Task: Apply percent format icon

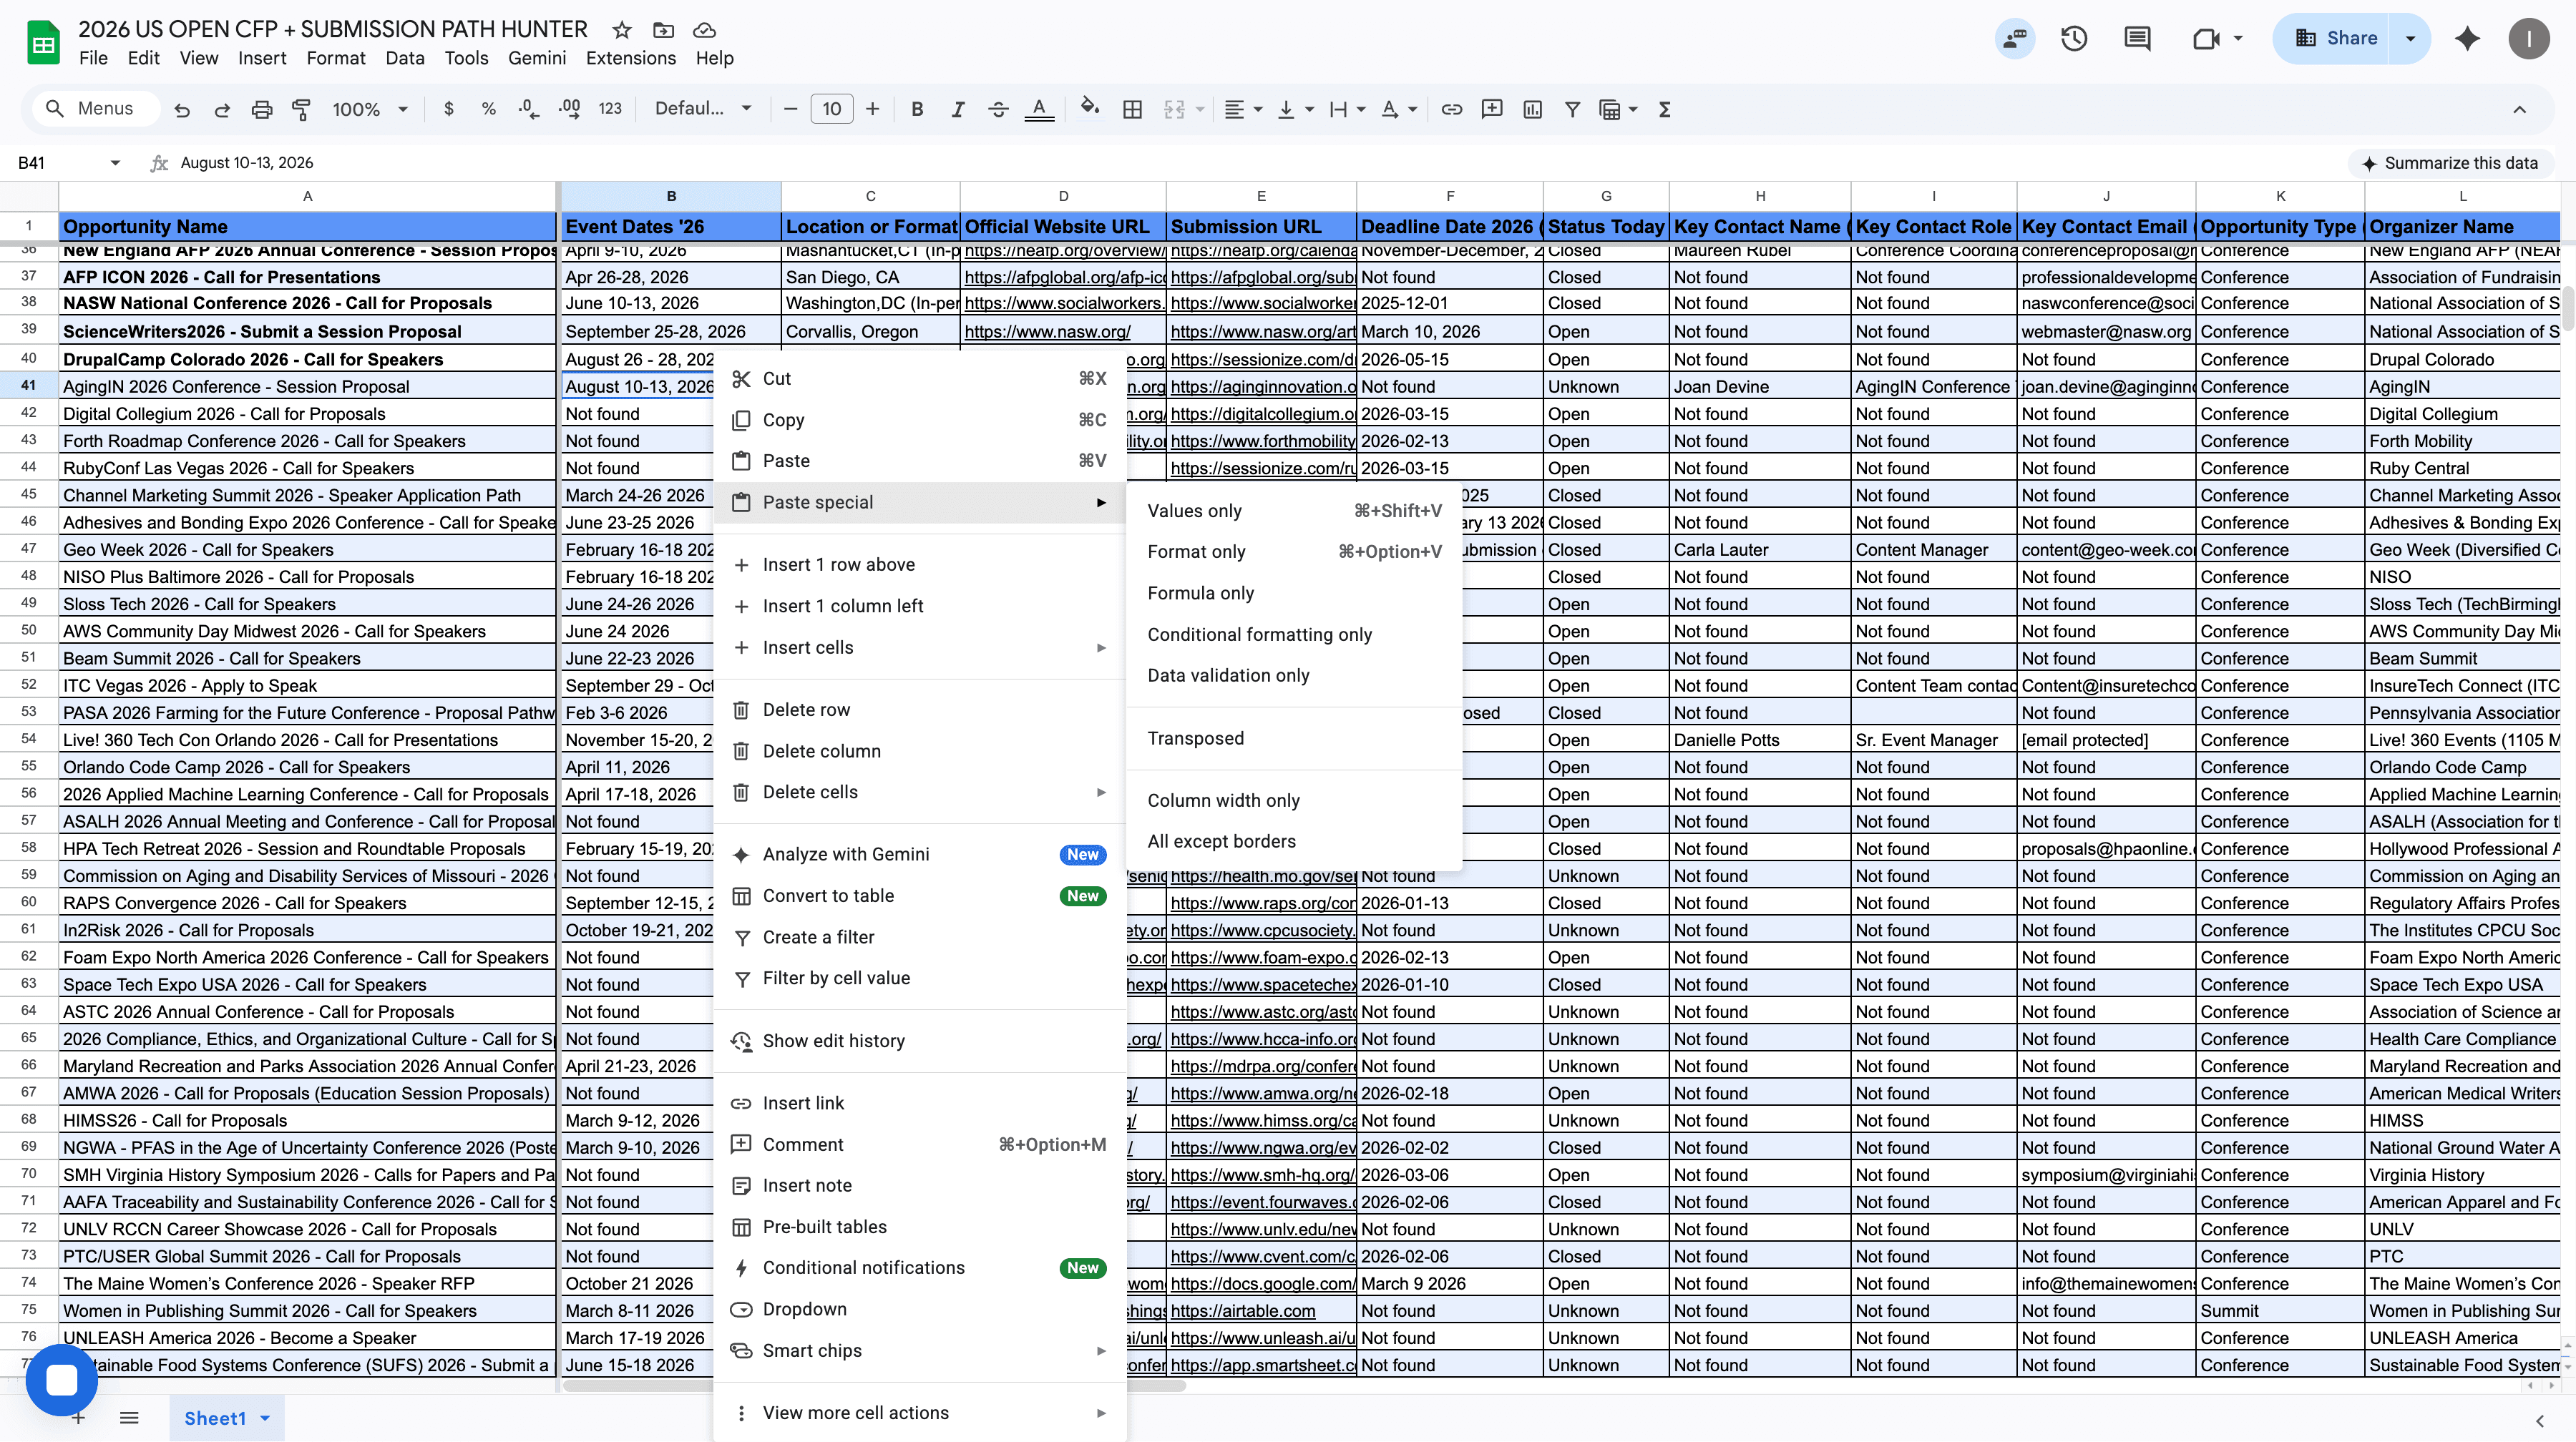Action: [x=488, y=109]
